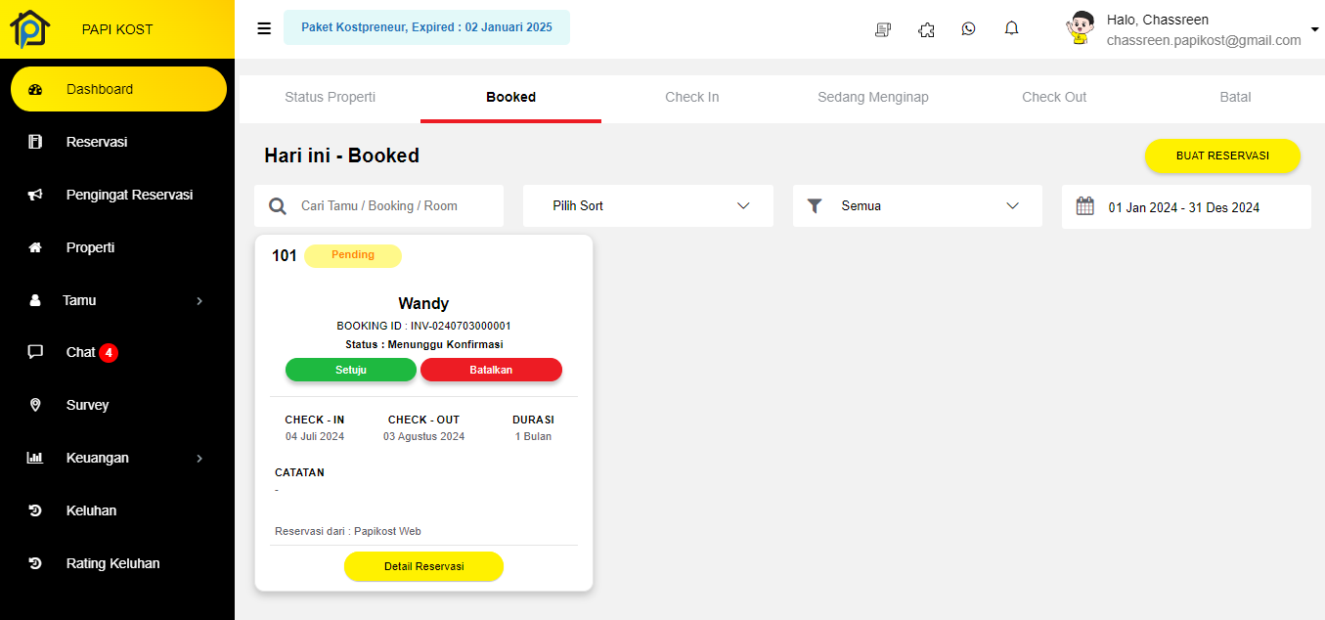Screen dimensions: 1325x620
Task: Open the user account dropdown arrow
Action: point(1314,29)
